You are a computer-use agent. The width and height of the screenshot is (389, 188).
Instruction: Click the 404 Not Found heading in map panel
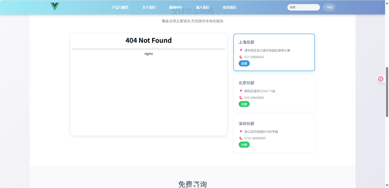[148, 40]
